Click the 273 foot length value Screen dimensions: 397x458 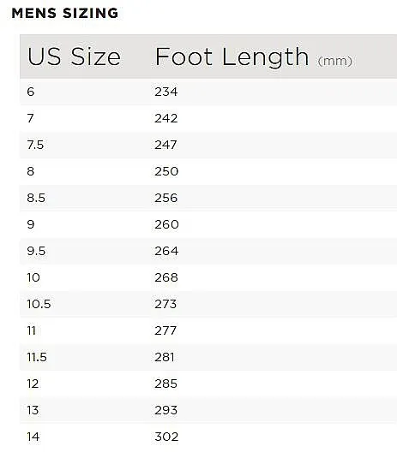[x=165, y=305]
